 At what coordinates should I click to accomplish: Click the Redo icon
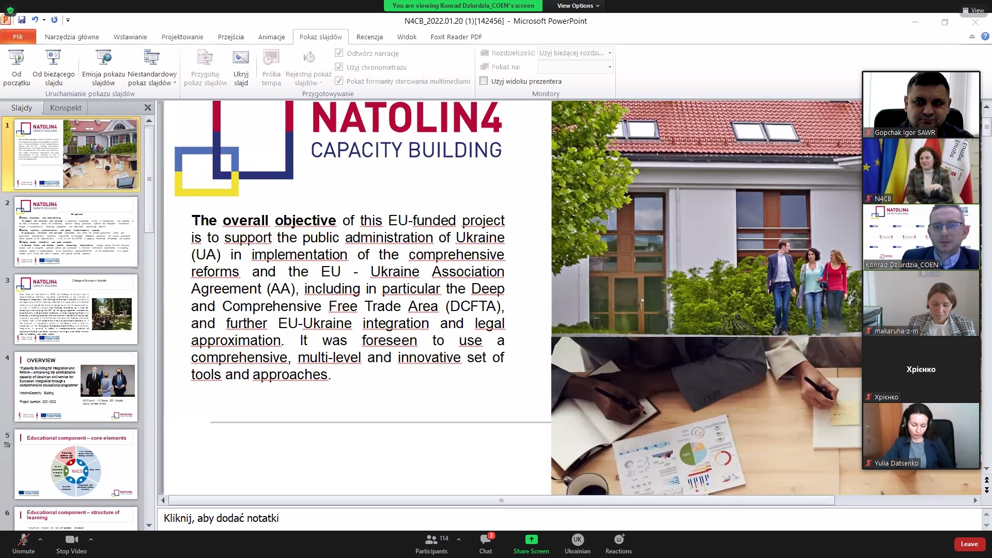[x=54, y=20]
